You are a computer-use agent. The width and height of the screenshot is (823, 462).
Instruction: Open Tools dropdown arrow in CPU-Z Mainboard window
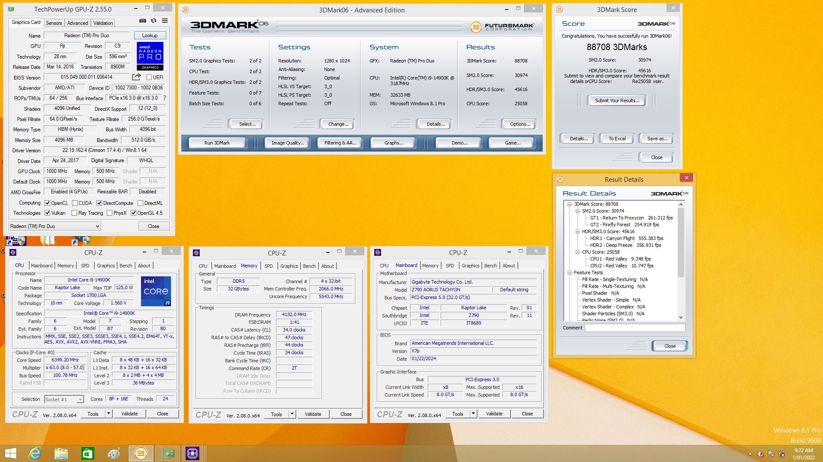(473, 414)
